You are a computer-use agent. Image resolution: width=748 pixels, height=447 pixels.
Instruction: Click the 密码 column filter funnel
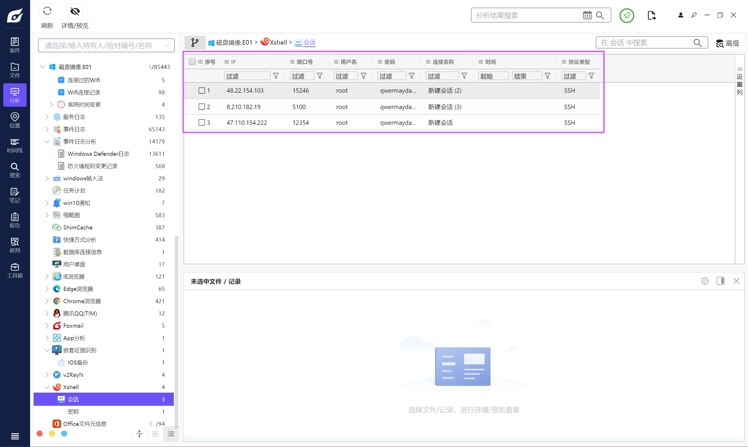[411, 76]
